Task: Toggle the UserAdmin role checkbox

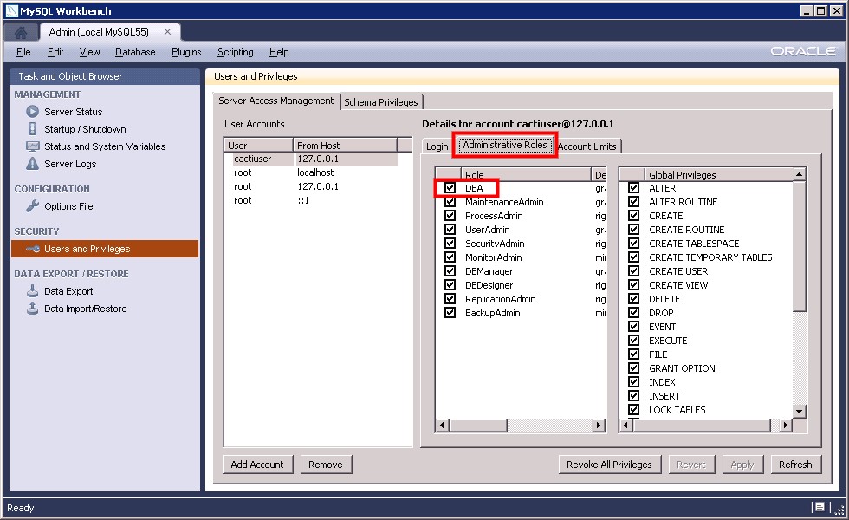Action: coord(450,229)
